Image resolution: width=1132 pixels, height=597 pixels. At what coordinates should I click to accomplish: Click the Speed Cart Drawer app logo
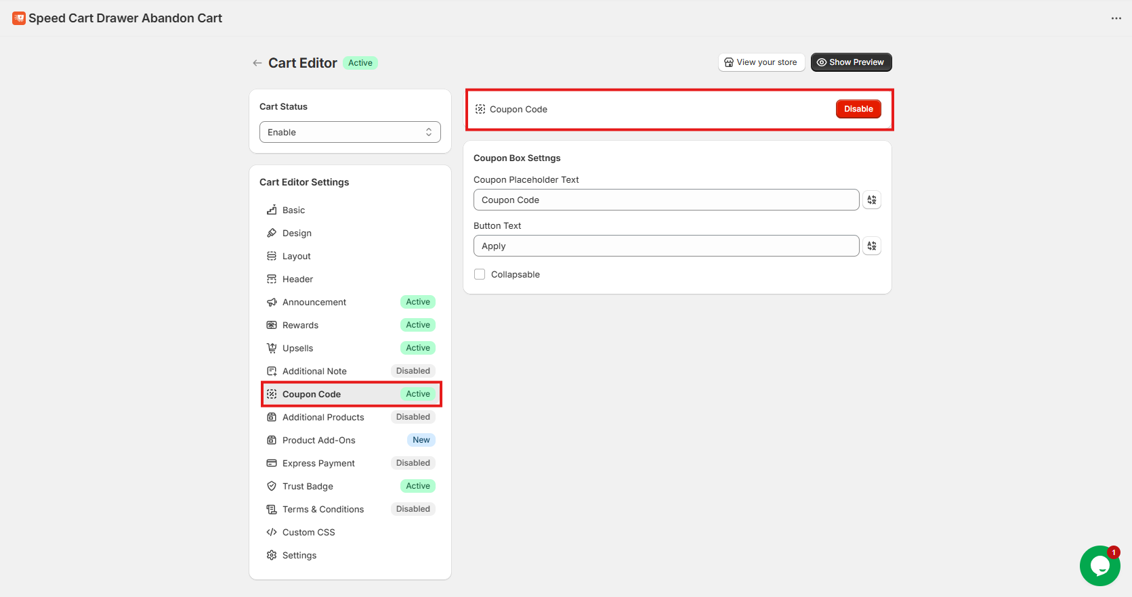click(x=19, y=18)
